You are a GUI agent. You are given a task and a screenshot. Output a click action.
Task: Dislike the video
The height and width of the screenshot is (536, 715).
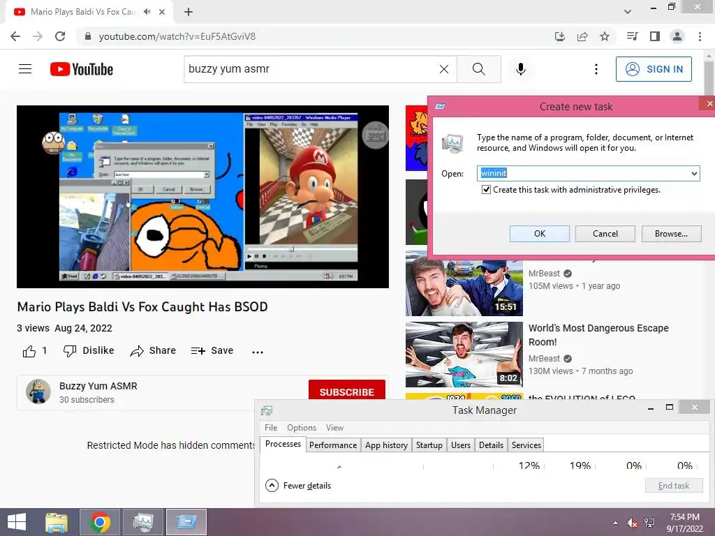pos(89,350)
